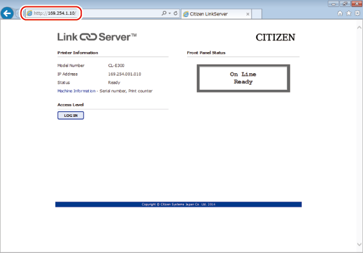Open the address bar dropdown arrow
363x253 pixels.
[170, 13]
